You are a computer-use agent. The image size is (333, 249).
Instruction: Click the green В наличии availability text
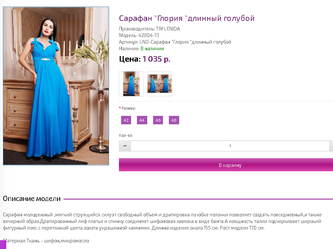pyautogui.click(x=152, y=48)
